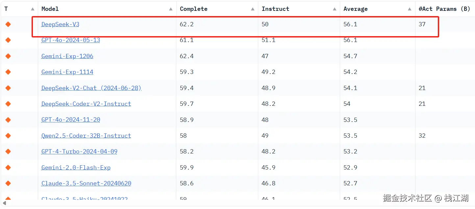Screen dimensions: 475x209
Task: Select GPT-4-Turbo-2024-04-09 Average score 53.2
Action: point(350,151)
